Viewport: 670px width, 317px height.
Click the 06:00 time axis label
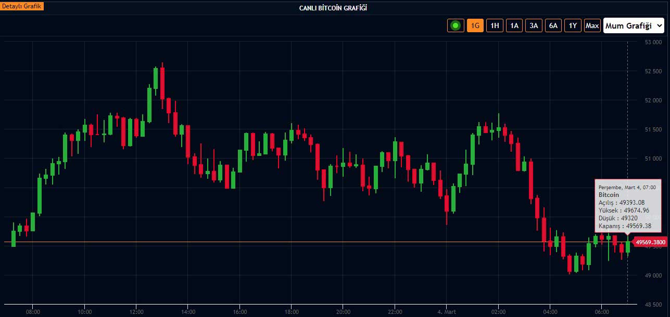coord(602,312)
